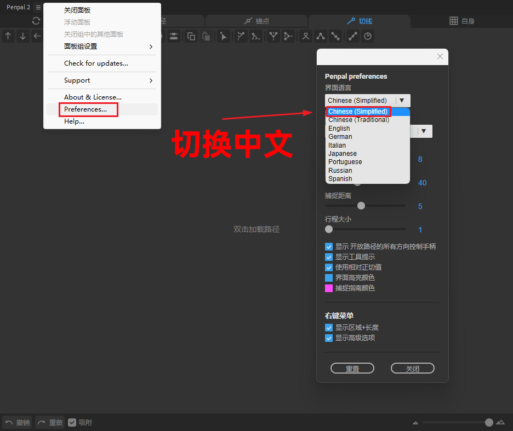Click the large mountains zoom-in icon
Image resolution: width=513 pixels, height=431 pixels.
(x=500, y=422)
